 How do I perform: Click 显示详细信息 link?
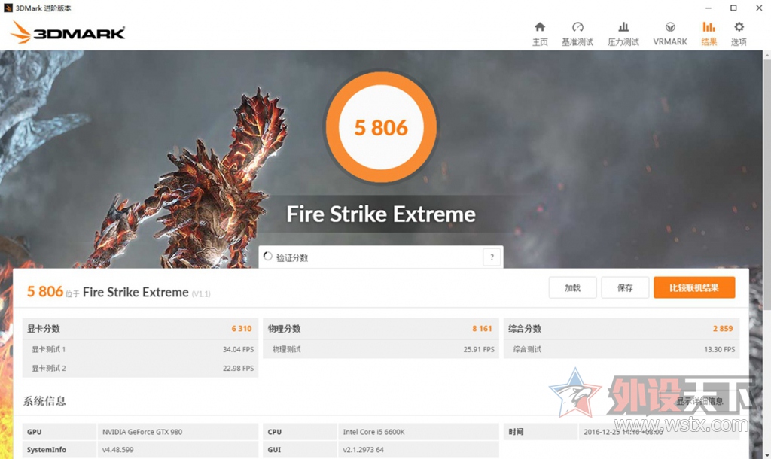(699, 401)
